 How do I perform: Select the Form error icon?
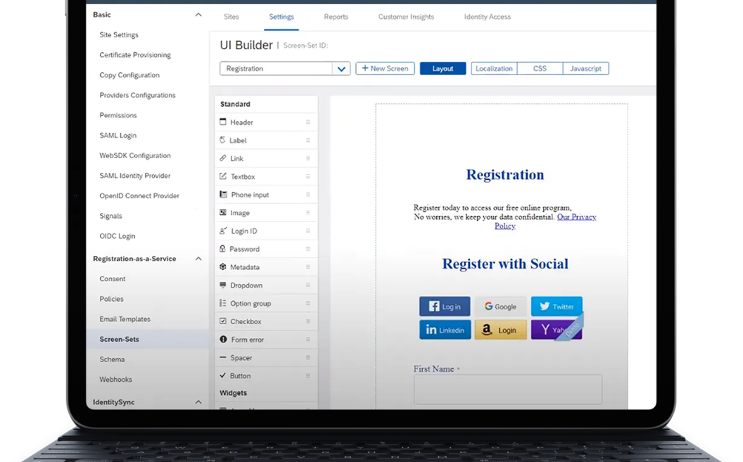223,340
